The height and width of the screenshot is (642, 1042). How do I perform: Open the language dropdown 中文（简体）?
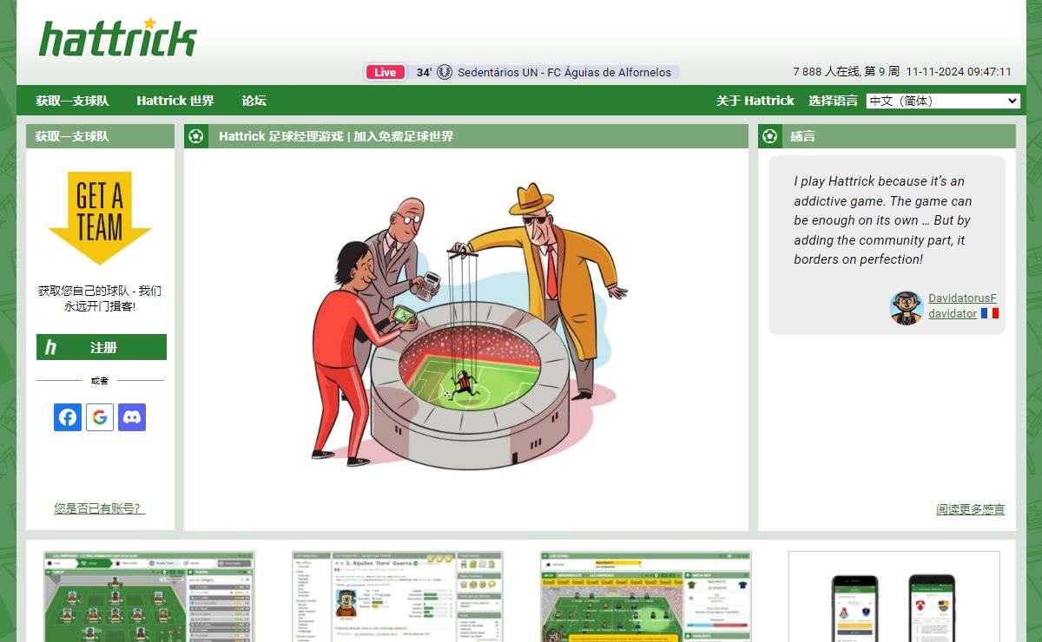[943, 101]
